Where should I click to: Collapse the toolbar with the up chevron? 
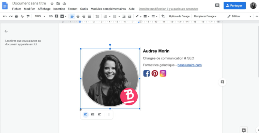click(x=257, y=16)
